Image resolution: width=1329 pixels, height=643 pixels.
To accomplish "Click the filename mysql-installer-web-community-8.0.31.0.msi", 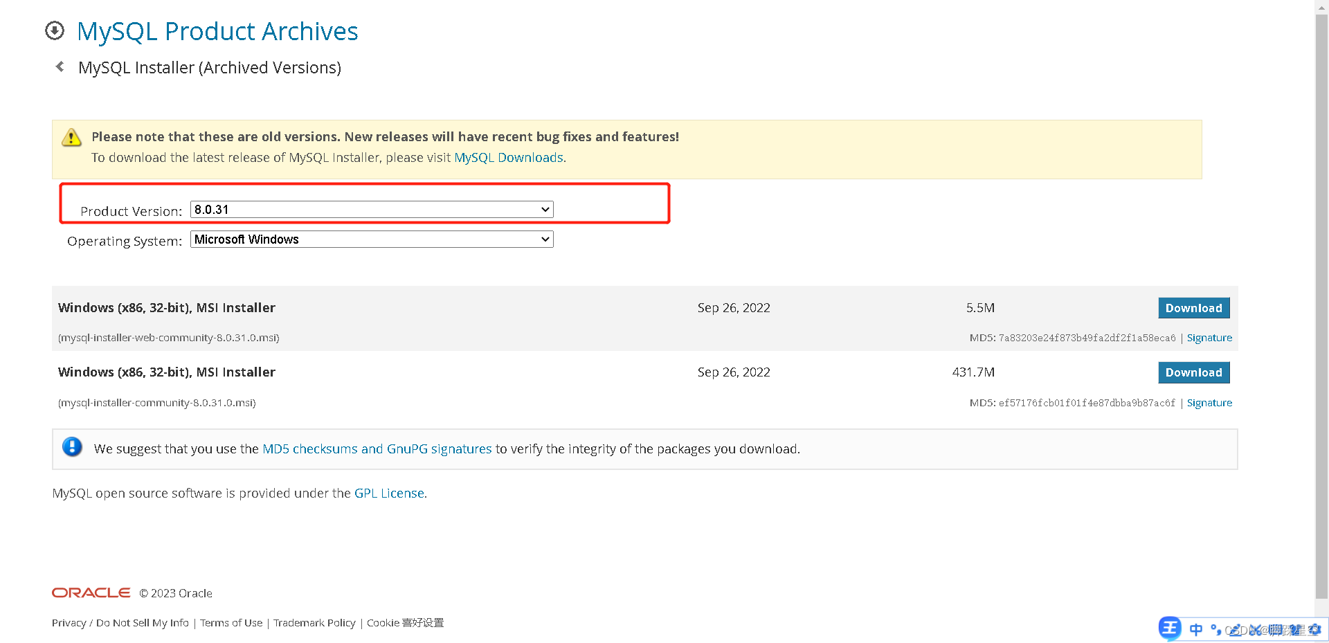I will pyautogui.click(x=169, y=338).
